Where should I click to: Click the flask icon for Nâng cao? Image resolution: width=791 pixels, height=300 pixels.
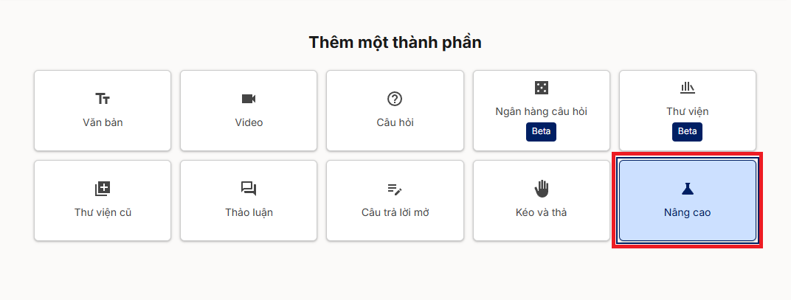(687, 189)
